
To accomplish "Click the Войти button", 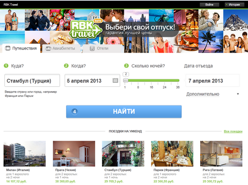I will 209,4.
